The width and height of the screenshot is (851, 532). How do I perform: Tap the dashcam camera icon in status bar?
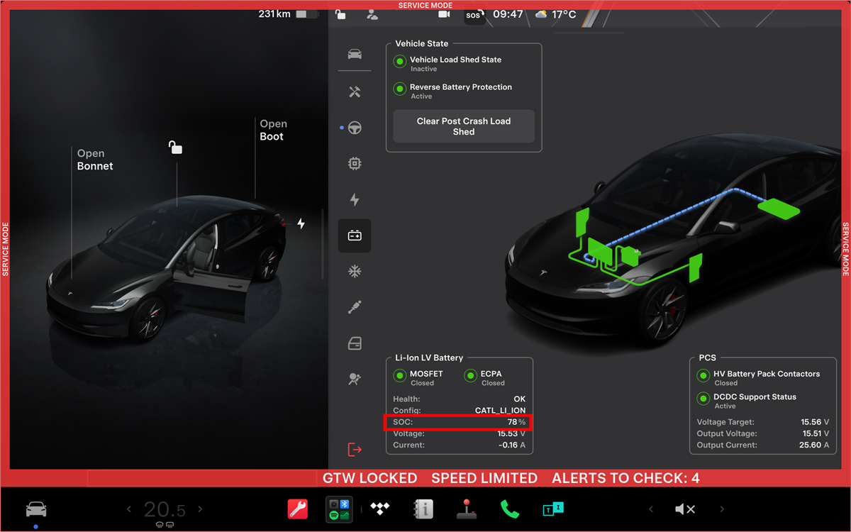coord(444,14)
